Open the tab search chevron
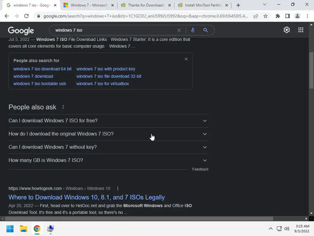The height and width of the screenshot is (236, 314). pos(265,4)
